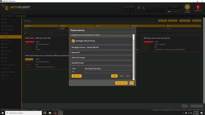Click the Make Active button
This screenshot has height=115, width=205.
pyautogui.click(x=77, y=76)
